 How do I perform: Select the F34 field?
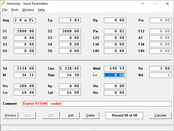[x=160, y=44]
